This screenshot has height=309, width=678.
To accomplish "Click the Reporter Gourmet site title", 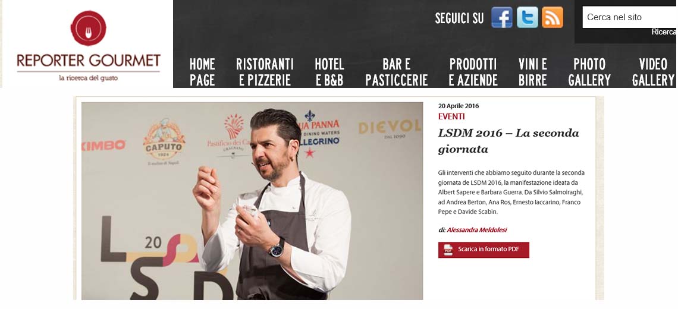I will click(x=89, y=60).
